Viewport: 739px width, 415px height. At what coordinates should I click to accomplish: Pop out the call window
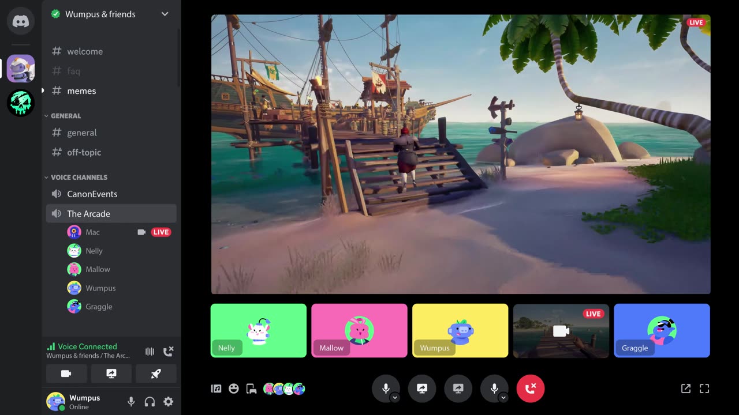686,388
